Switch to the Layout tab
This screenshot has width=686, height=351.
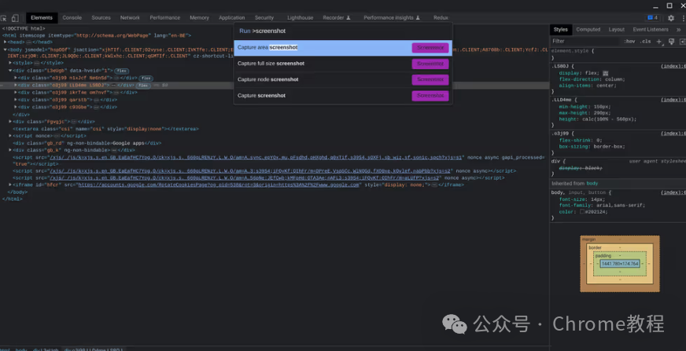(x=617, y=30)
